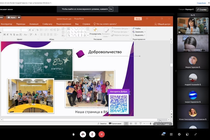Toggle Italic (К) formatting
Image resolution: width=210 pixels, height=140 pixels.
8,34
